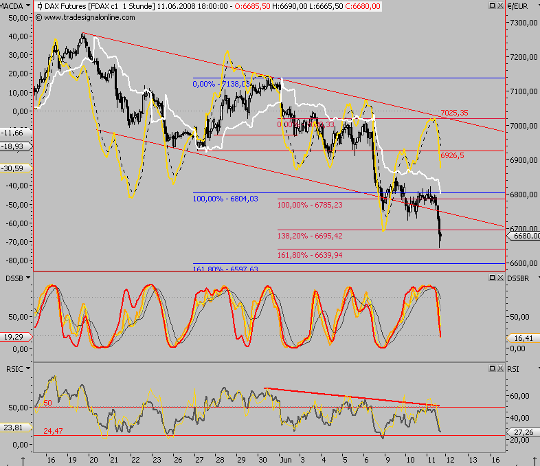Image resolution: width=540 pixels, height=466 pixels.
Task: Maximize the DAX Futures price chart pane
Action: pyautogui.click(x=492, y=5)
